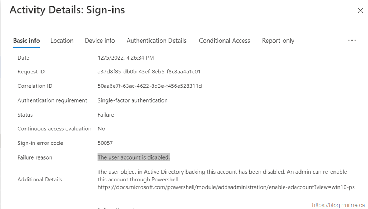Click the Activity Details: Sign-ins title
368x209 pixels.
(x=67, y=10)
